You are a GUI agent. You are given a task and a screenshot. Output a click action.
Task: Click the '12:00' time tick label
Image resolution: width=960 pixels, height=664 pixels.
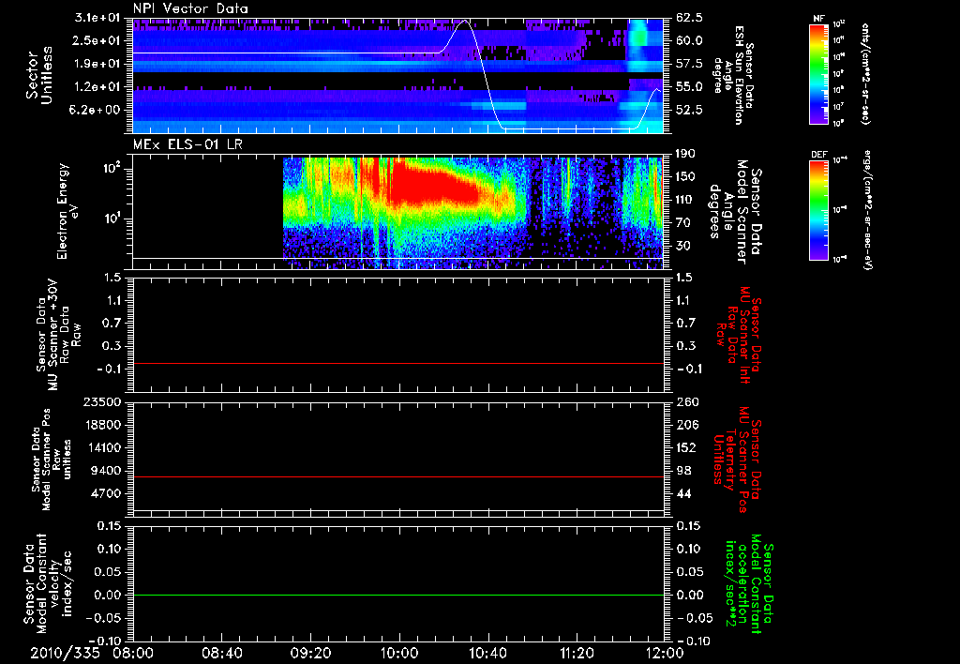(x=665, y=653)
